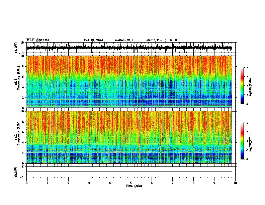Click time axis tick label "1"
The height and width of the screenshot is (205, 265).
pyautogui.click(x=47, y=183)
